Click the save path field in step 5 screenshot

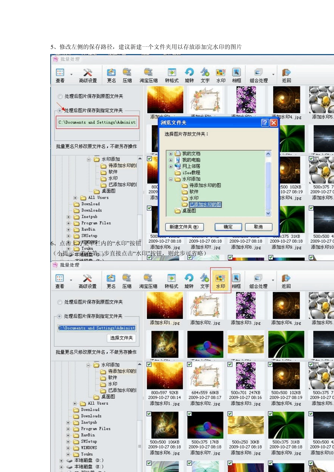point(97,122)
